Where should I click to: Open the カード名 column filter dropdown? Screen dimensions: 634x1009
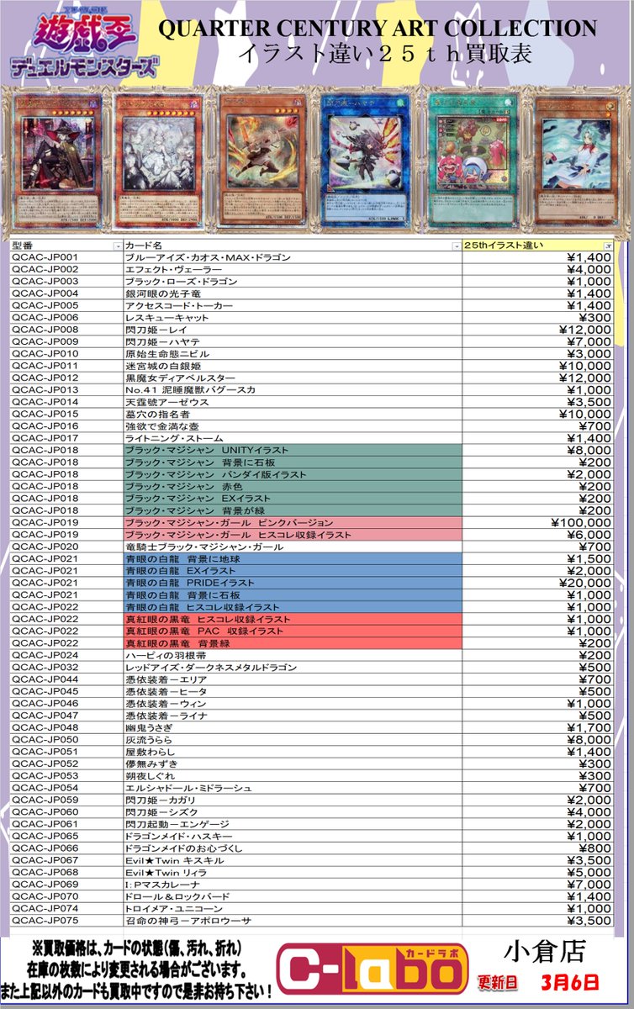coord(457,245)
